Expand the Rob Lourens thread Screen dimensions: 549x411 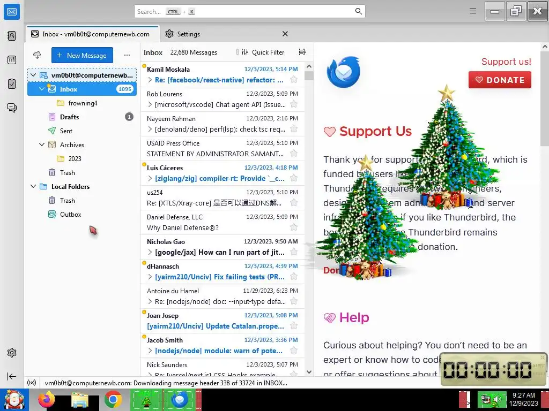(x=150, y=104)
